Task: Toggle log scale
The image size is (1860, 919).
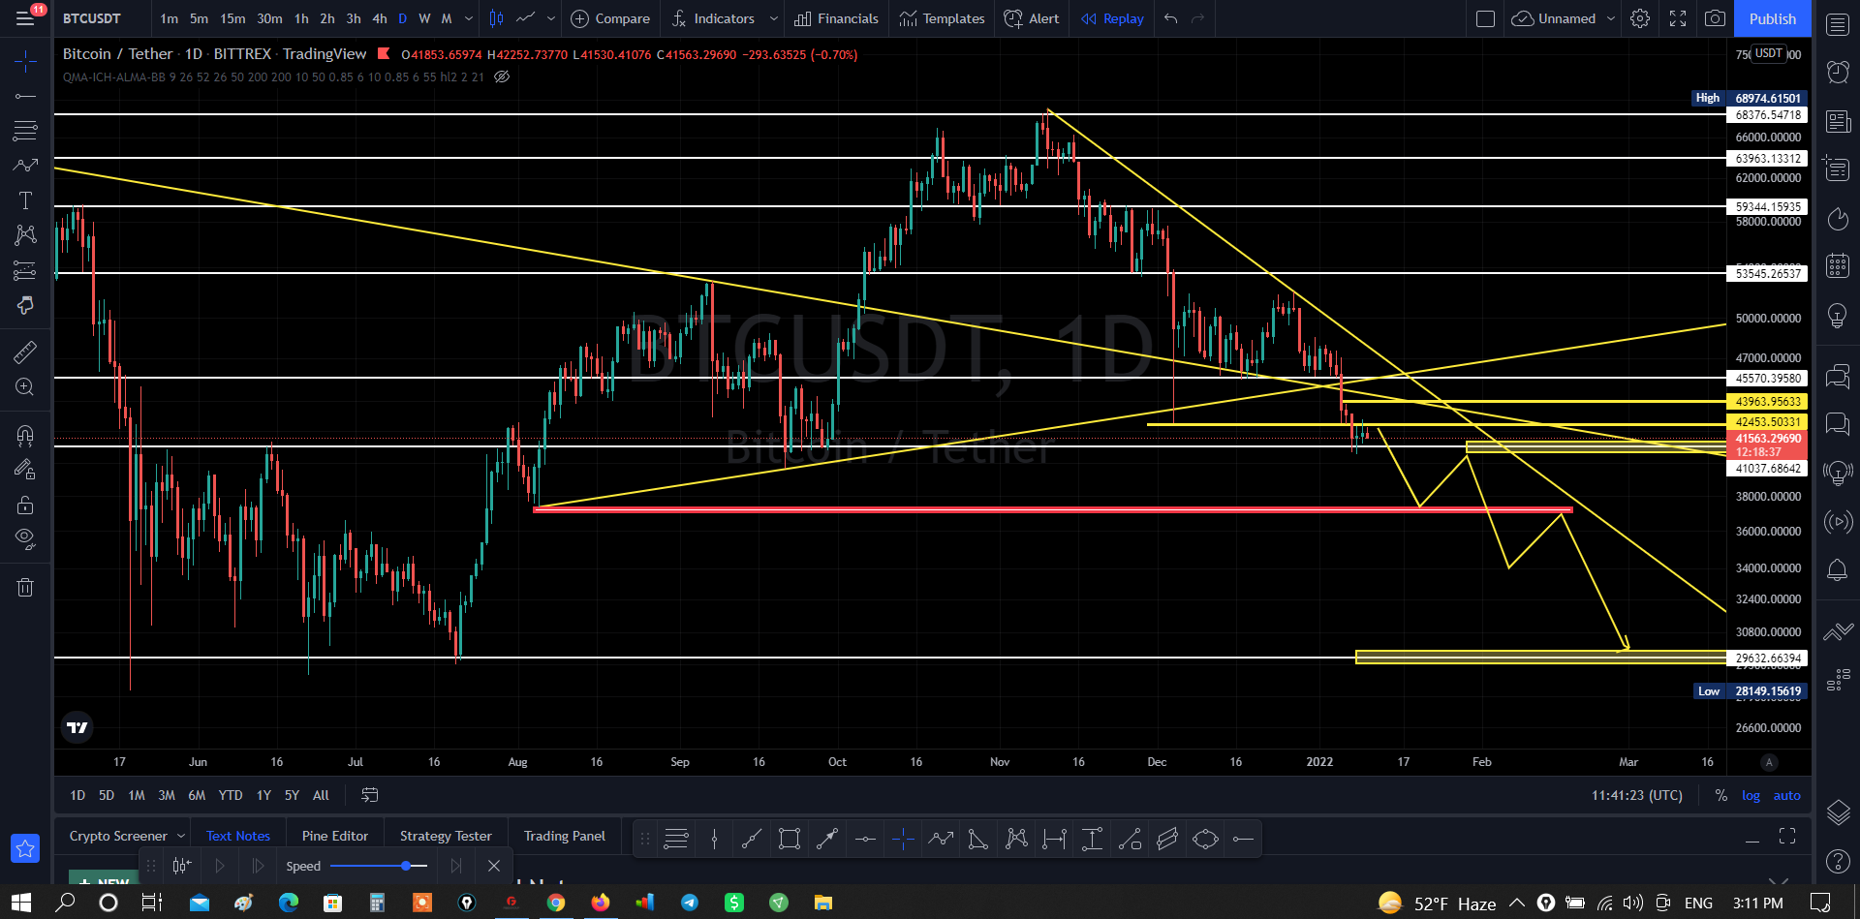Action: tap(1751, 795)
